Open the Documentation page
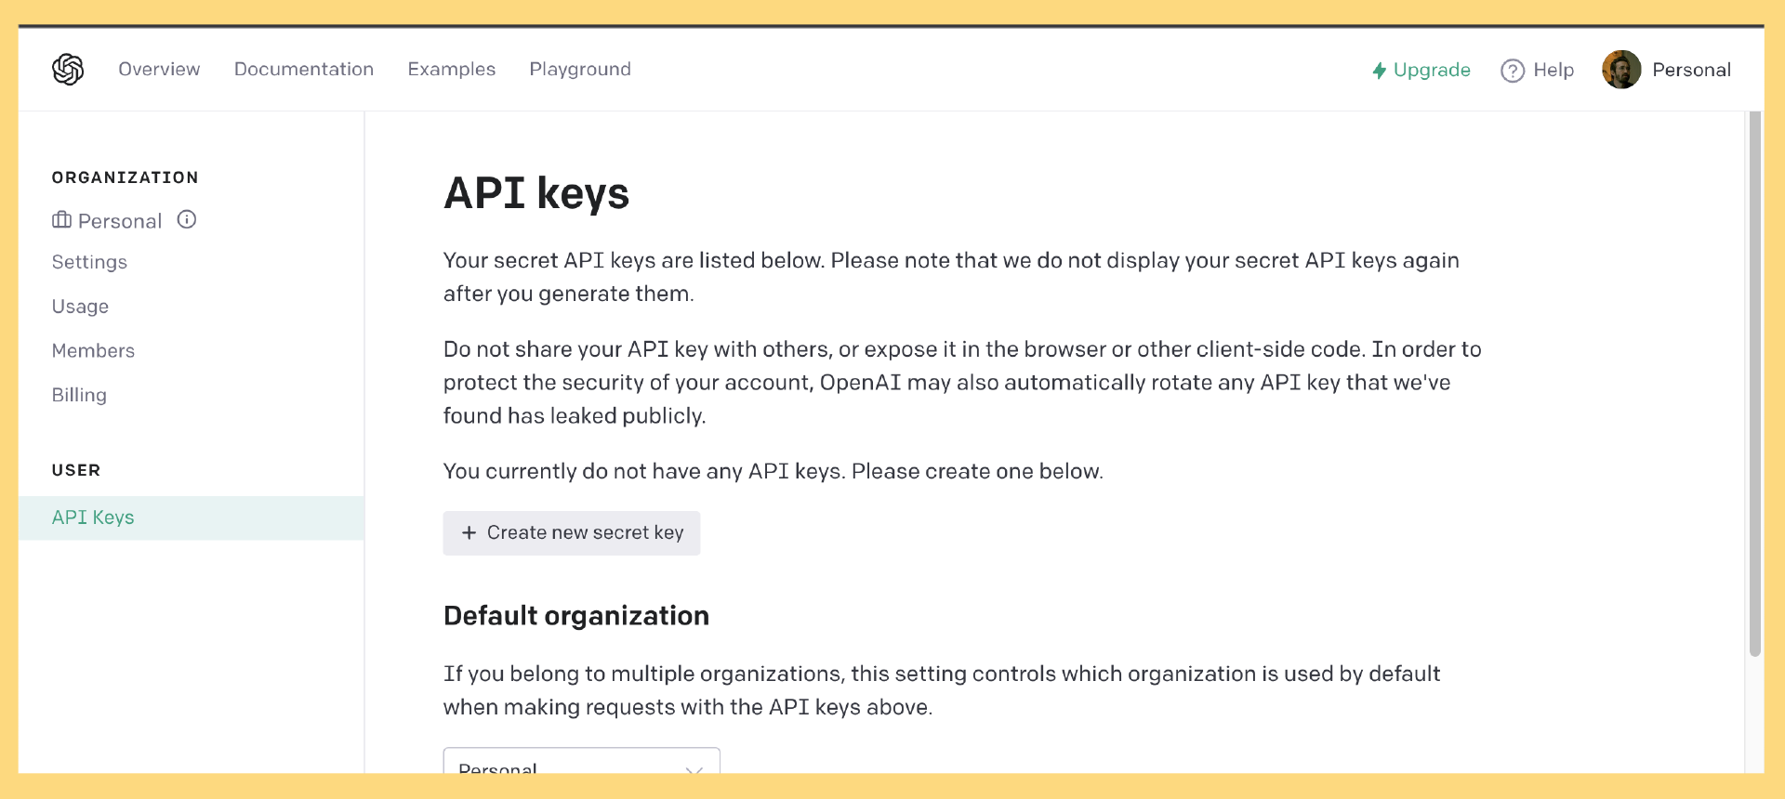The height and width of the screenshot is (799, 1785). coord(304,70)
